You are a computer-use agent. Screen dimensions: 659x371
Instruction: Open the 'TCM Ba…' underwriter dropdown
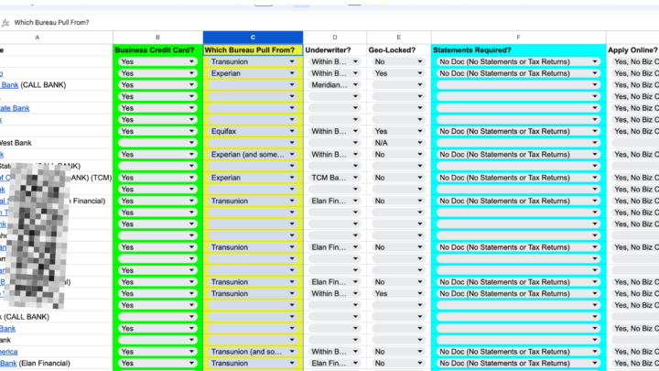335,178
